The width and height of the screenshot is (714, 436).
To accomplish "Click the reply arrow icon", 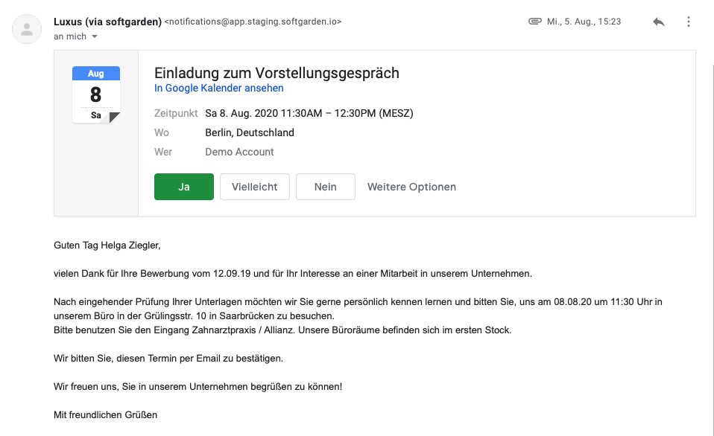I will point(658,22).
